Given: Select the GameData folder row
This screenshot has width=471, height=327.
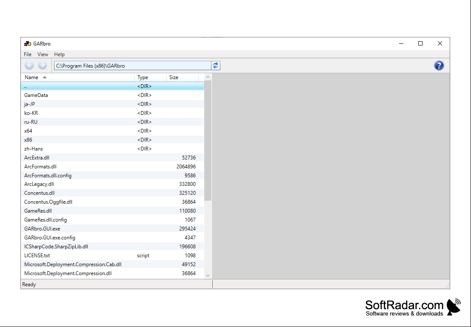Looking at the screenshot, I should 113,95.
